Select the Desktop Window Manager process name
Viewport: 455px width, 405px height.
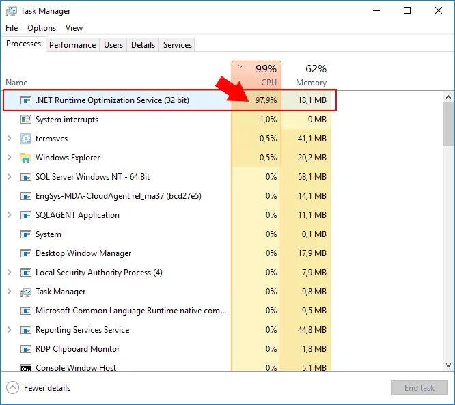coord(83,253)
